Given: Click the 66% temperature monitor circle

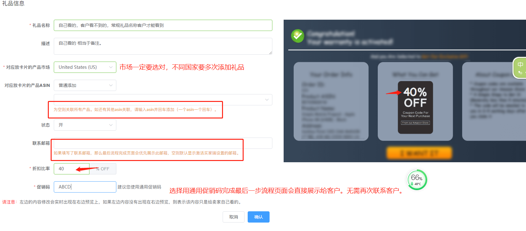Looking at the screenshot, I should pyautogui.click(x=417, y=180).
